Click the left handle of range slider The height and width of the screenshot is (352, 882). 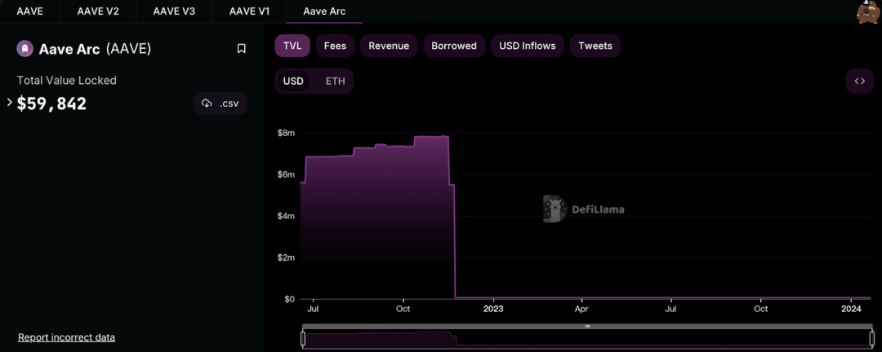click(x=303, y=338)
